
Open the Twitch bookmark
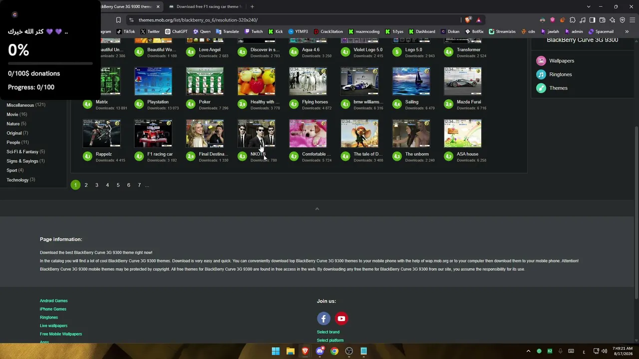point(254,31)
